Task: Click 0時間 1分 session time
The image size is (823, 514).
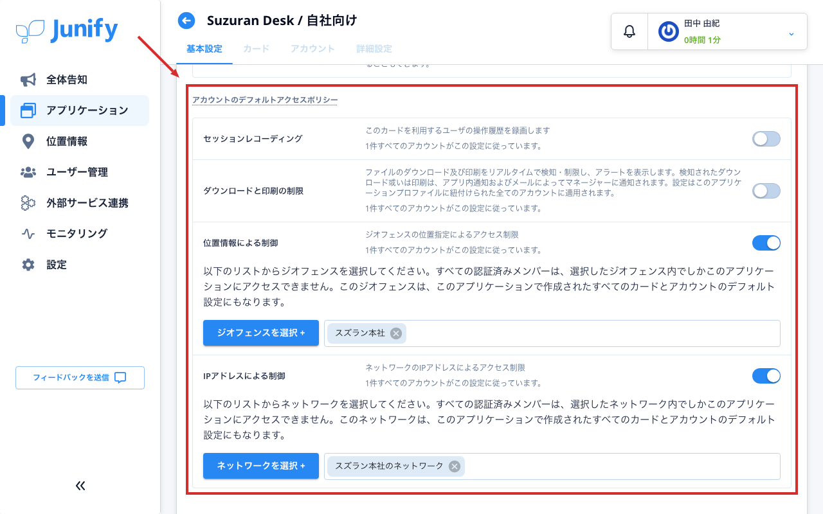Action: (702, 40)
